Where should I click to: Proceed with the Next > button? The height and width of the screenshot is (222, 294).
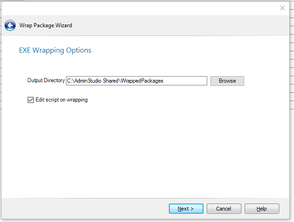(x=186, y=209)
